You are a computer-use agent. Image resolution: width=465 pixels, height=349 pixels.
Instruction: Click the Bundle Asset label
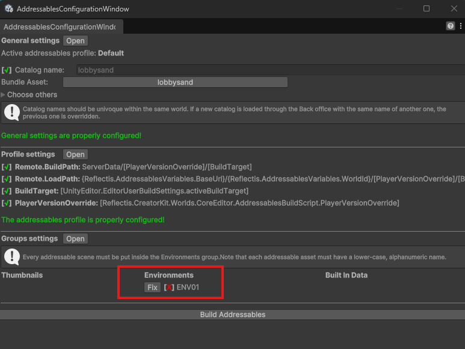(x=25, y=82)
